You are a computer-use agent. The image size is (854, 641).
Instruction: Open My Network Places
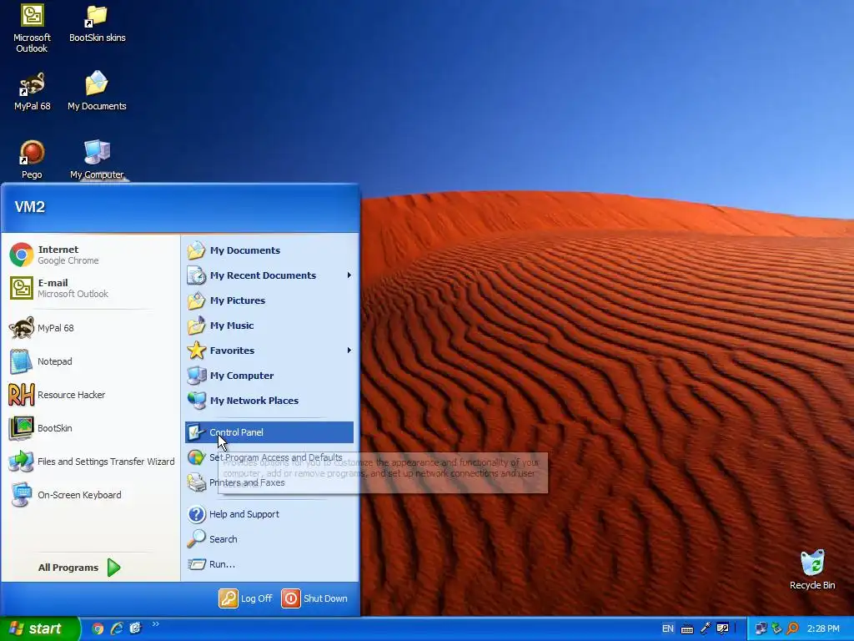pyautogui.click(x=269, y=401)
